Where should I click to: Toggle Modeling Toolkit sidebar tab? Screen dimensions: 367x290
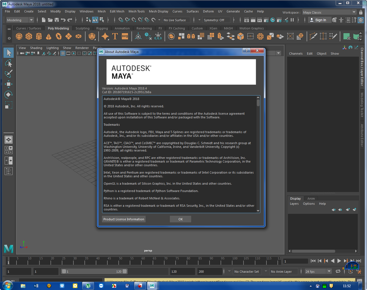pos(362,105)
